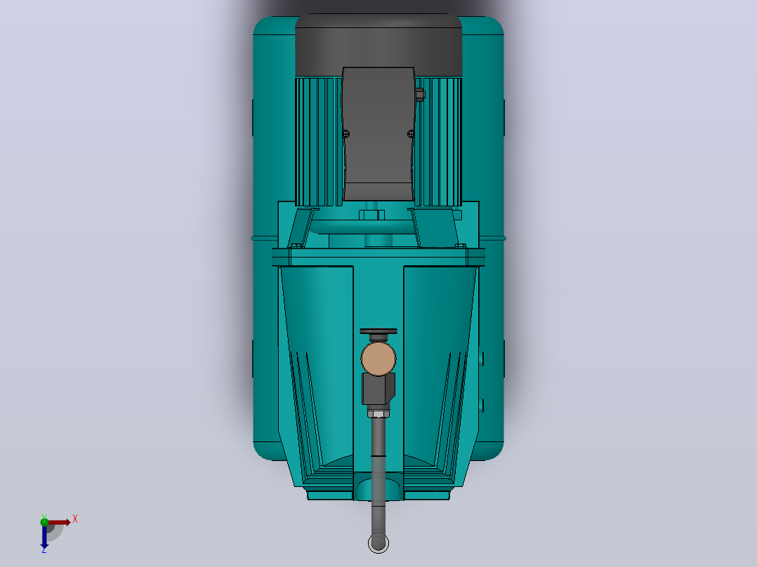Select the black motor fan cover at top

378,45
